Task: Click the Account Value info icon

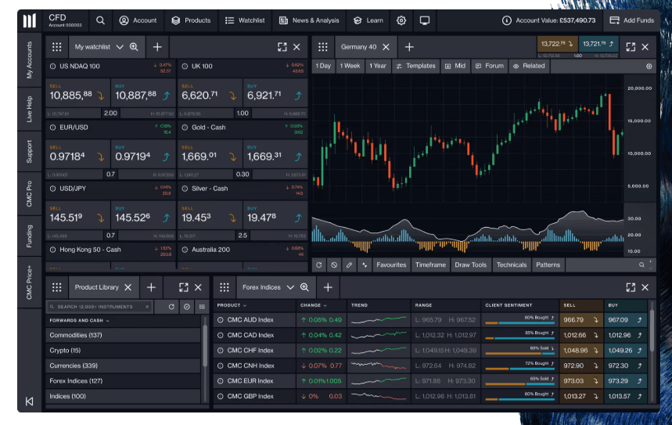Action: 507,20
